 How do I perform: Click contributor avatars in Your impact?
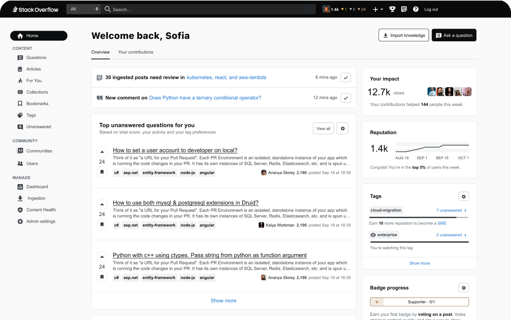point(449,92)
